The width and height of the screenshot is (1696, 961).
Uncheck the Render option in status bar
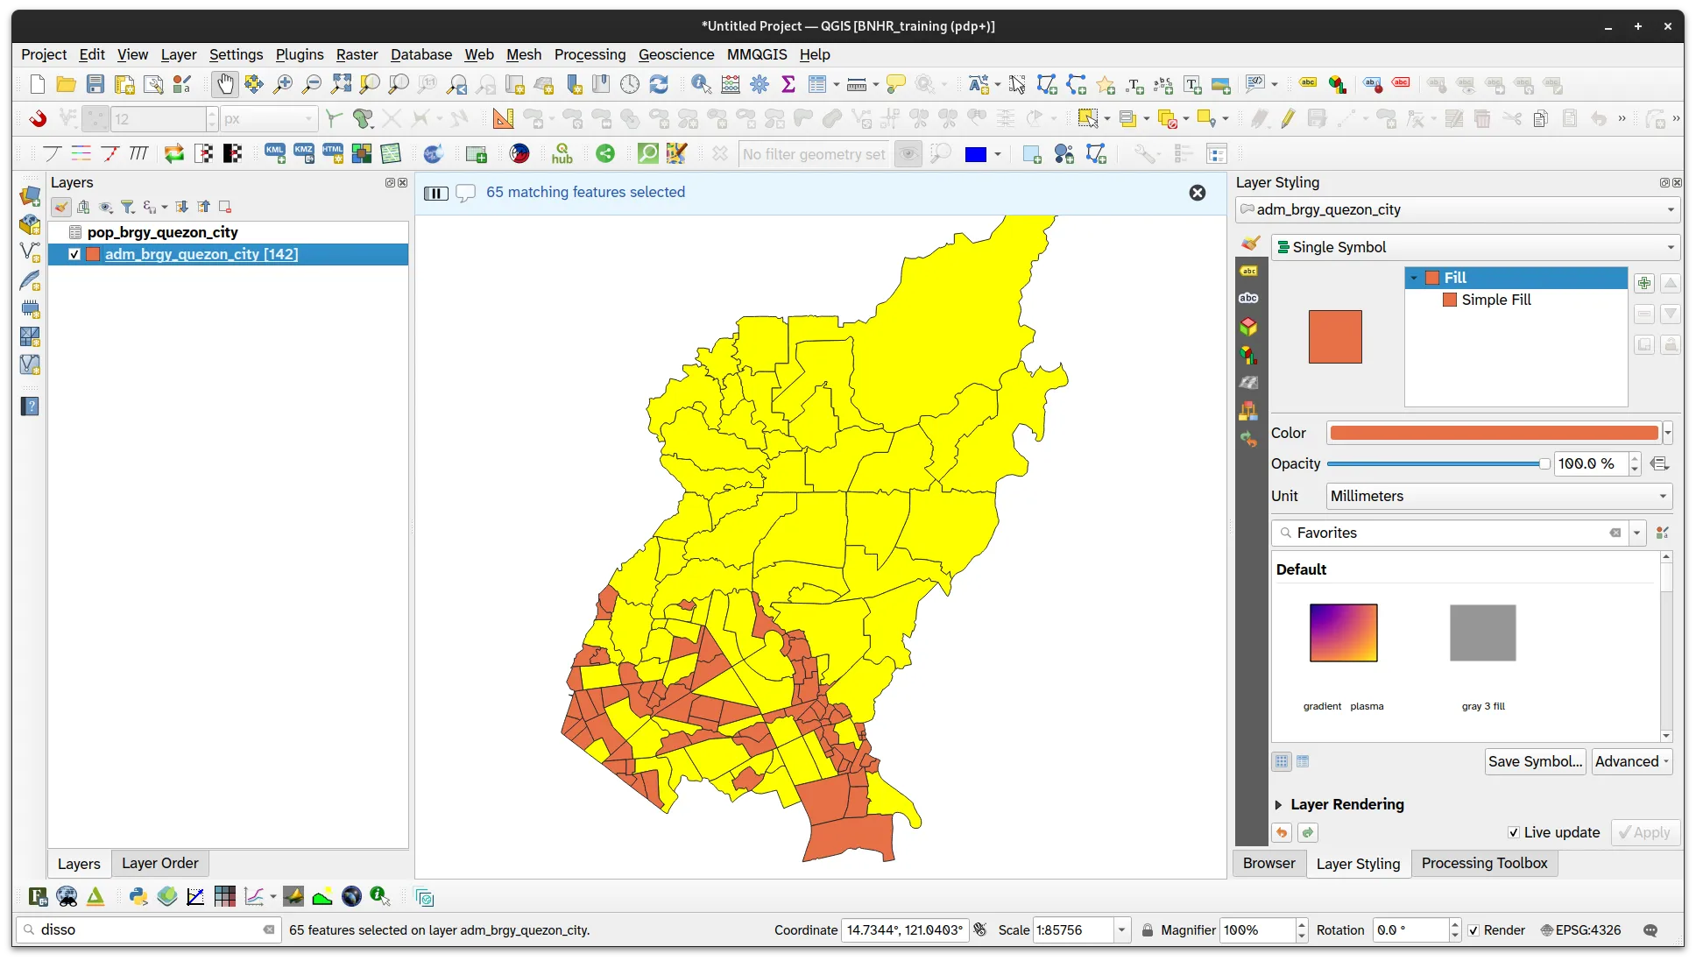click(x=1474, y=930)
